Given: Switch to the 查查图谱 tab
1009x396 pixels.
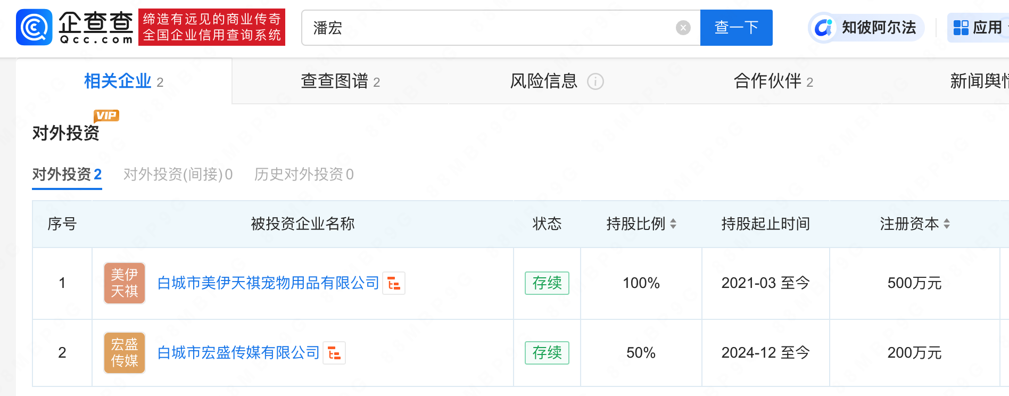Looking at the screenshot, I should click(340, 81).
